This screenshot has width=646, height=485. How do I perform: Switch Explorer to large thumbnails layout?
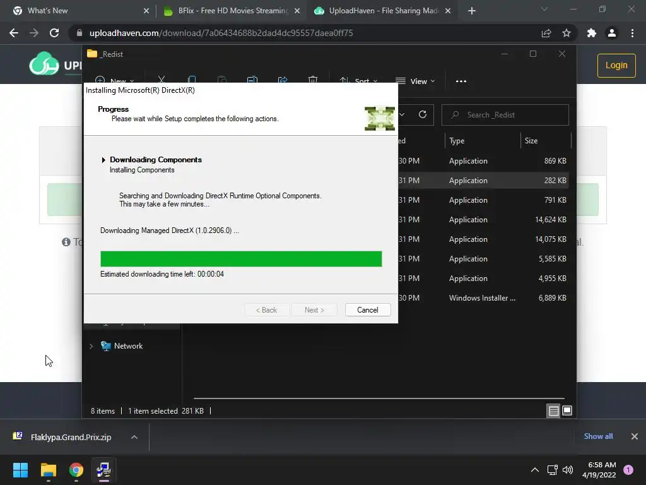567,410
